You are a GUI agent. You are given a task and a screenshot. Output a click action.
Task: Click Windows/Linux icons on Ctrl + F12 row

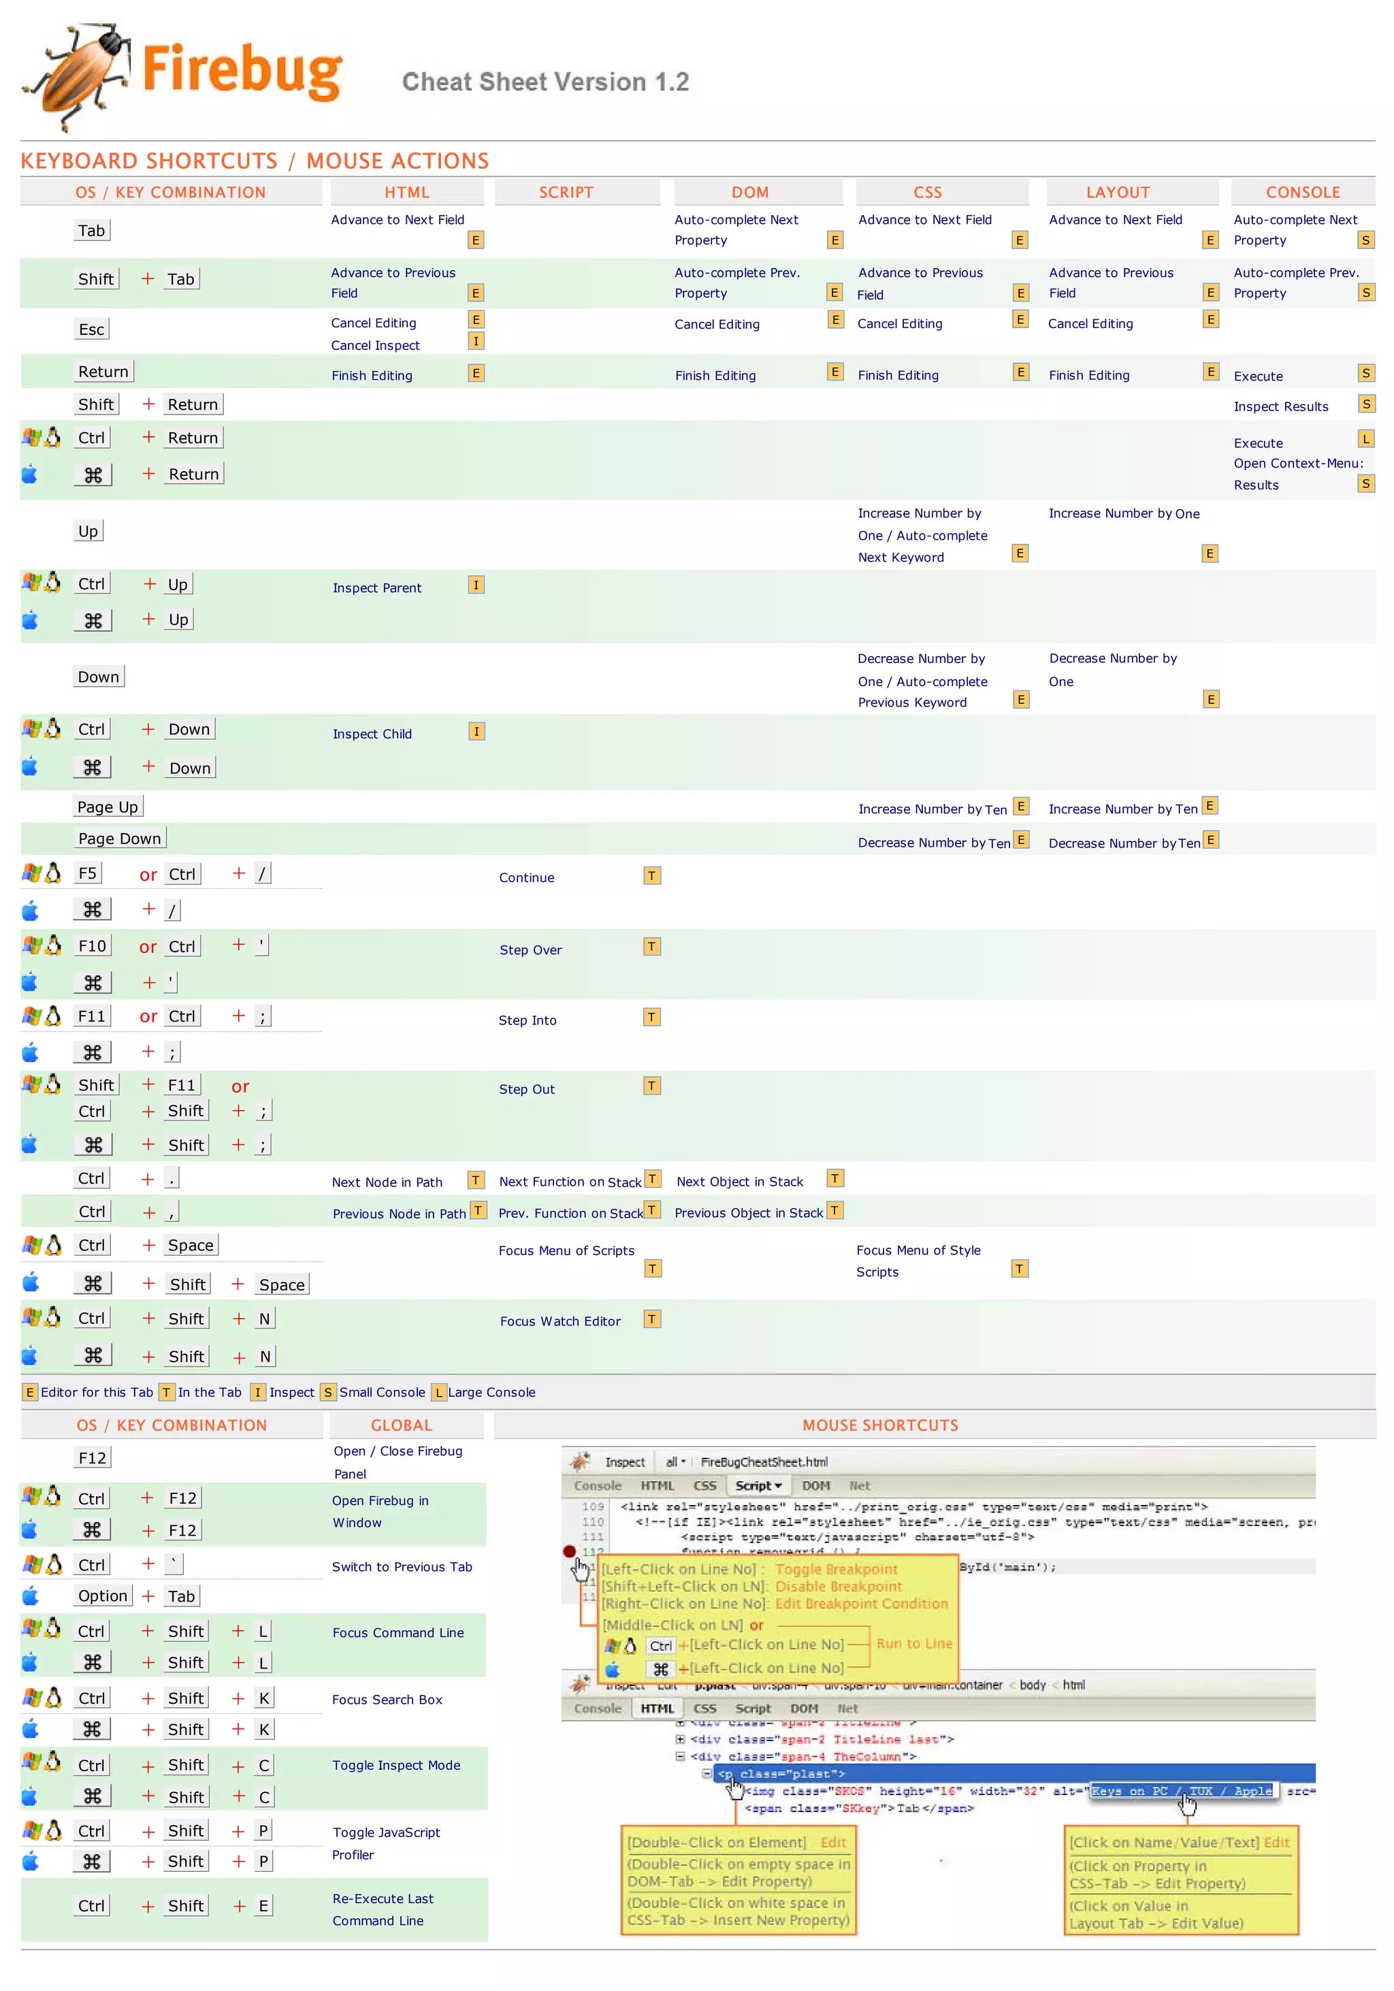coord(42,1496)
